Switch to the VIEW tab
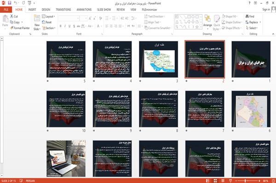Viewport: 276px width, 183px height. [133, 10]
